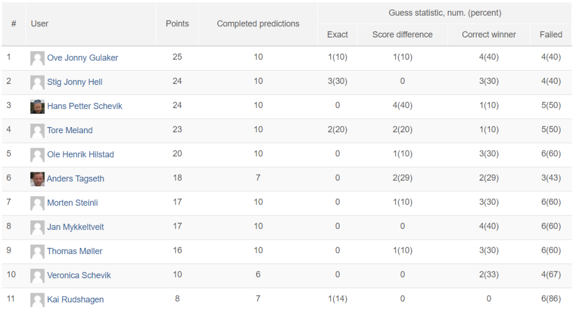The height and width of the screenshot is (310, 573).
Task: Select the Exact column header
Action: click(x=337, y=35)
